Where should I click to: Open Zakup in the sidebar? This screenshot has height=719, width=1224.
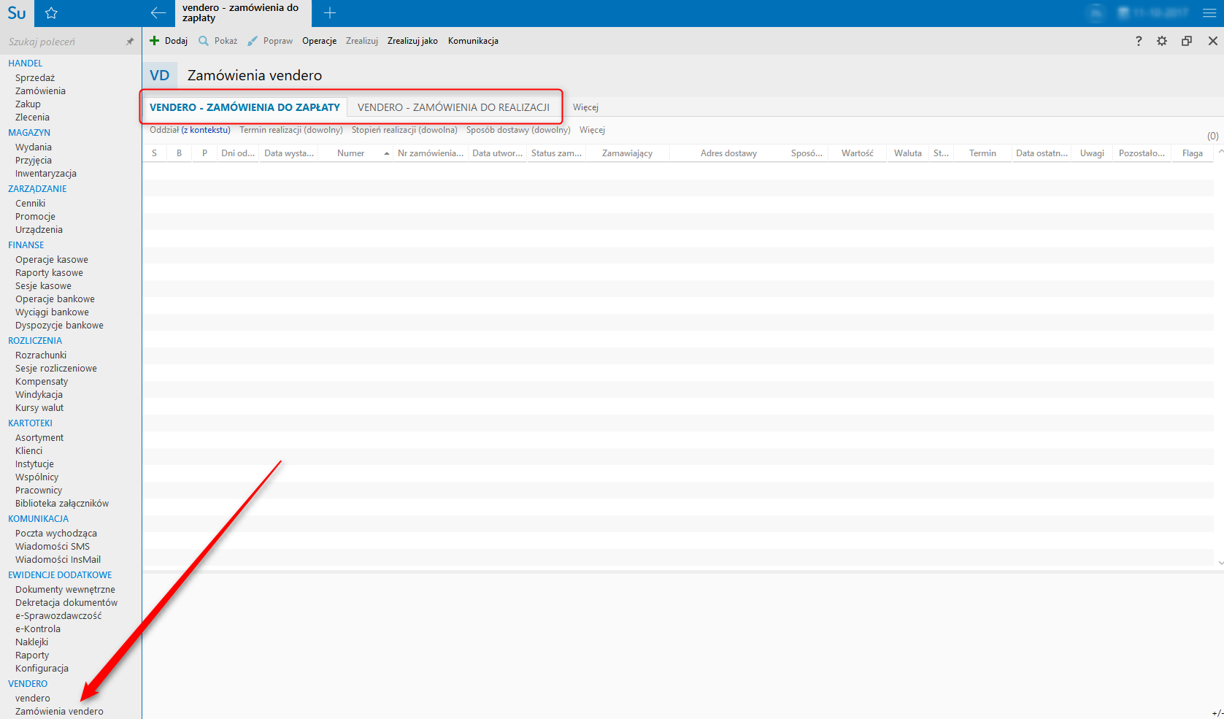pos(28,104)
